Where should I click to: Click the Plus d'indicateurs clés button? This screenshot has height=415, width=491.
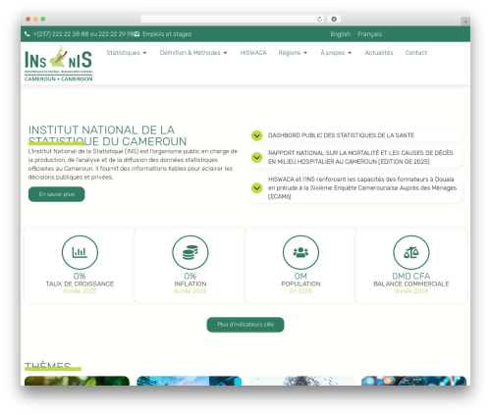pos(245,325)
